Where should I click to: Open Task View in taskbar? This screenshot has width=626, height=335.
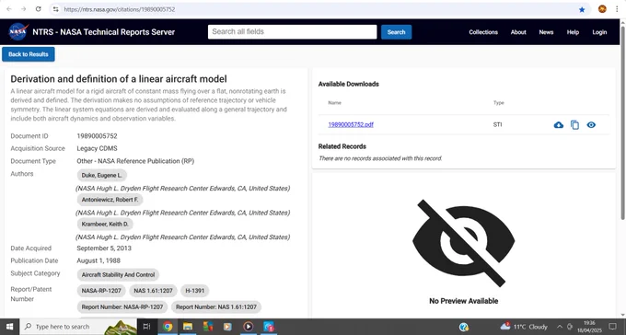[x=146, y=327]
